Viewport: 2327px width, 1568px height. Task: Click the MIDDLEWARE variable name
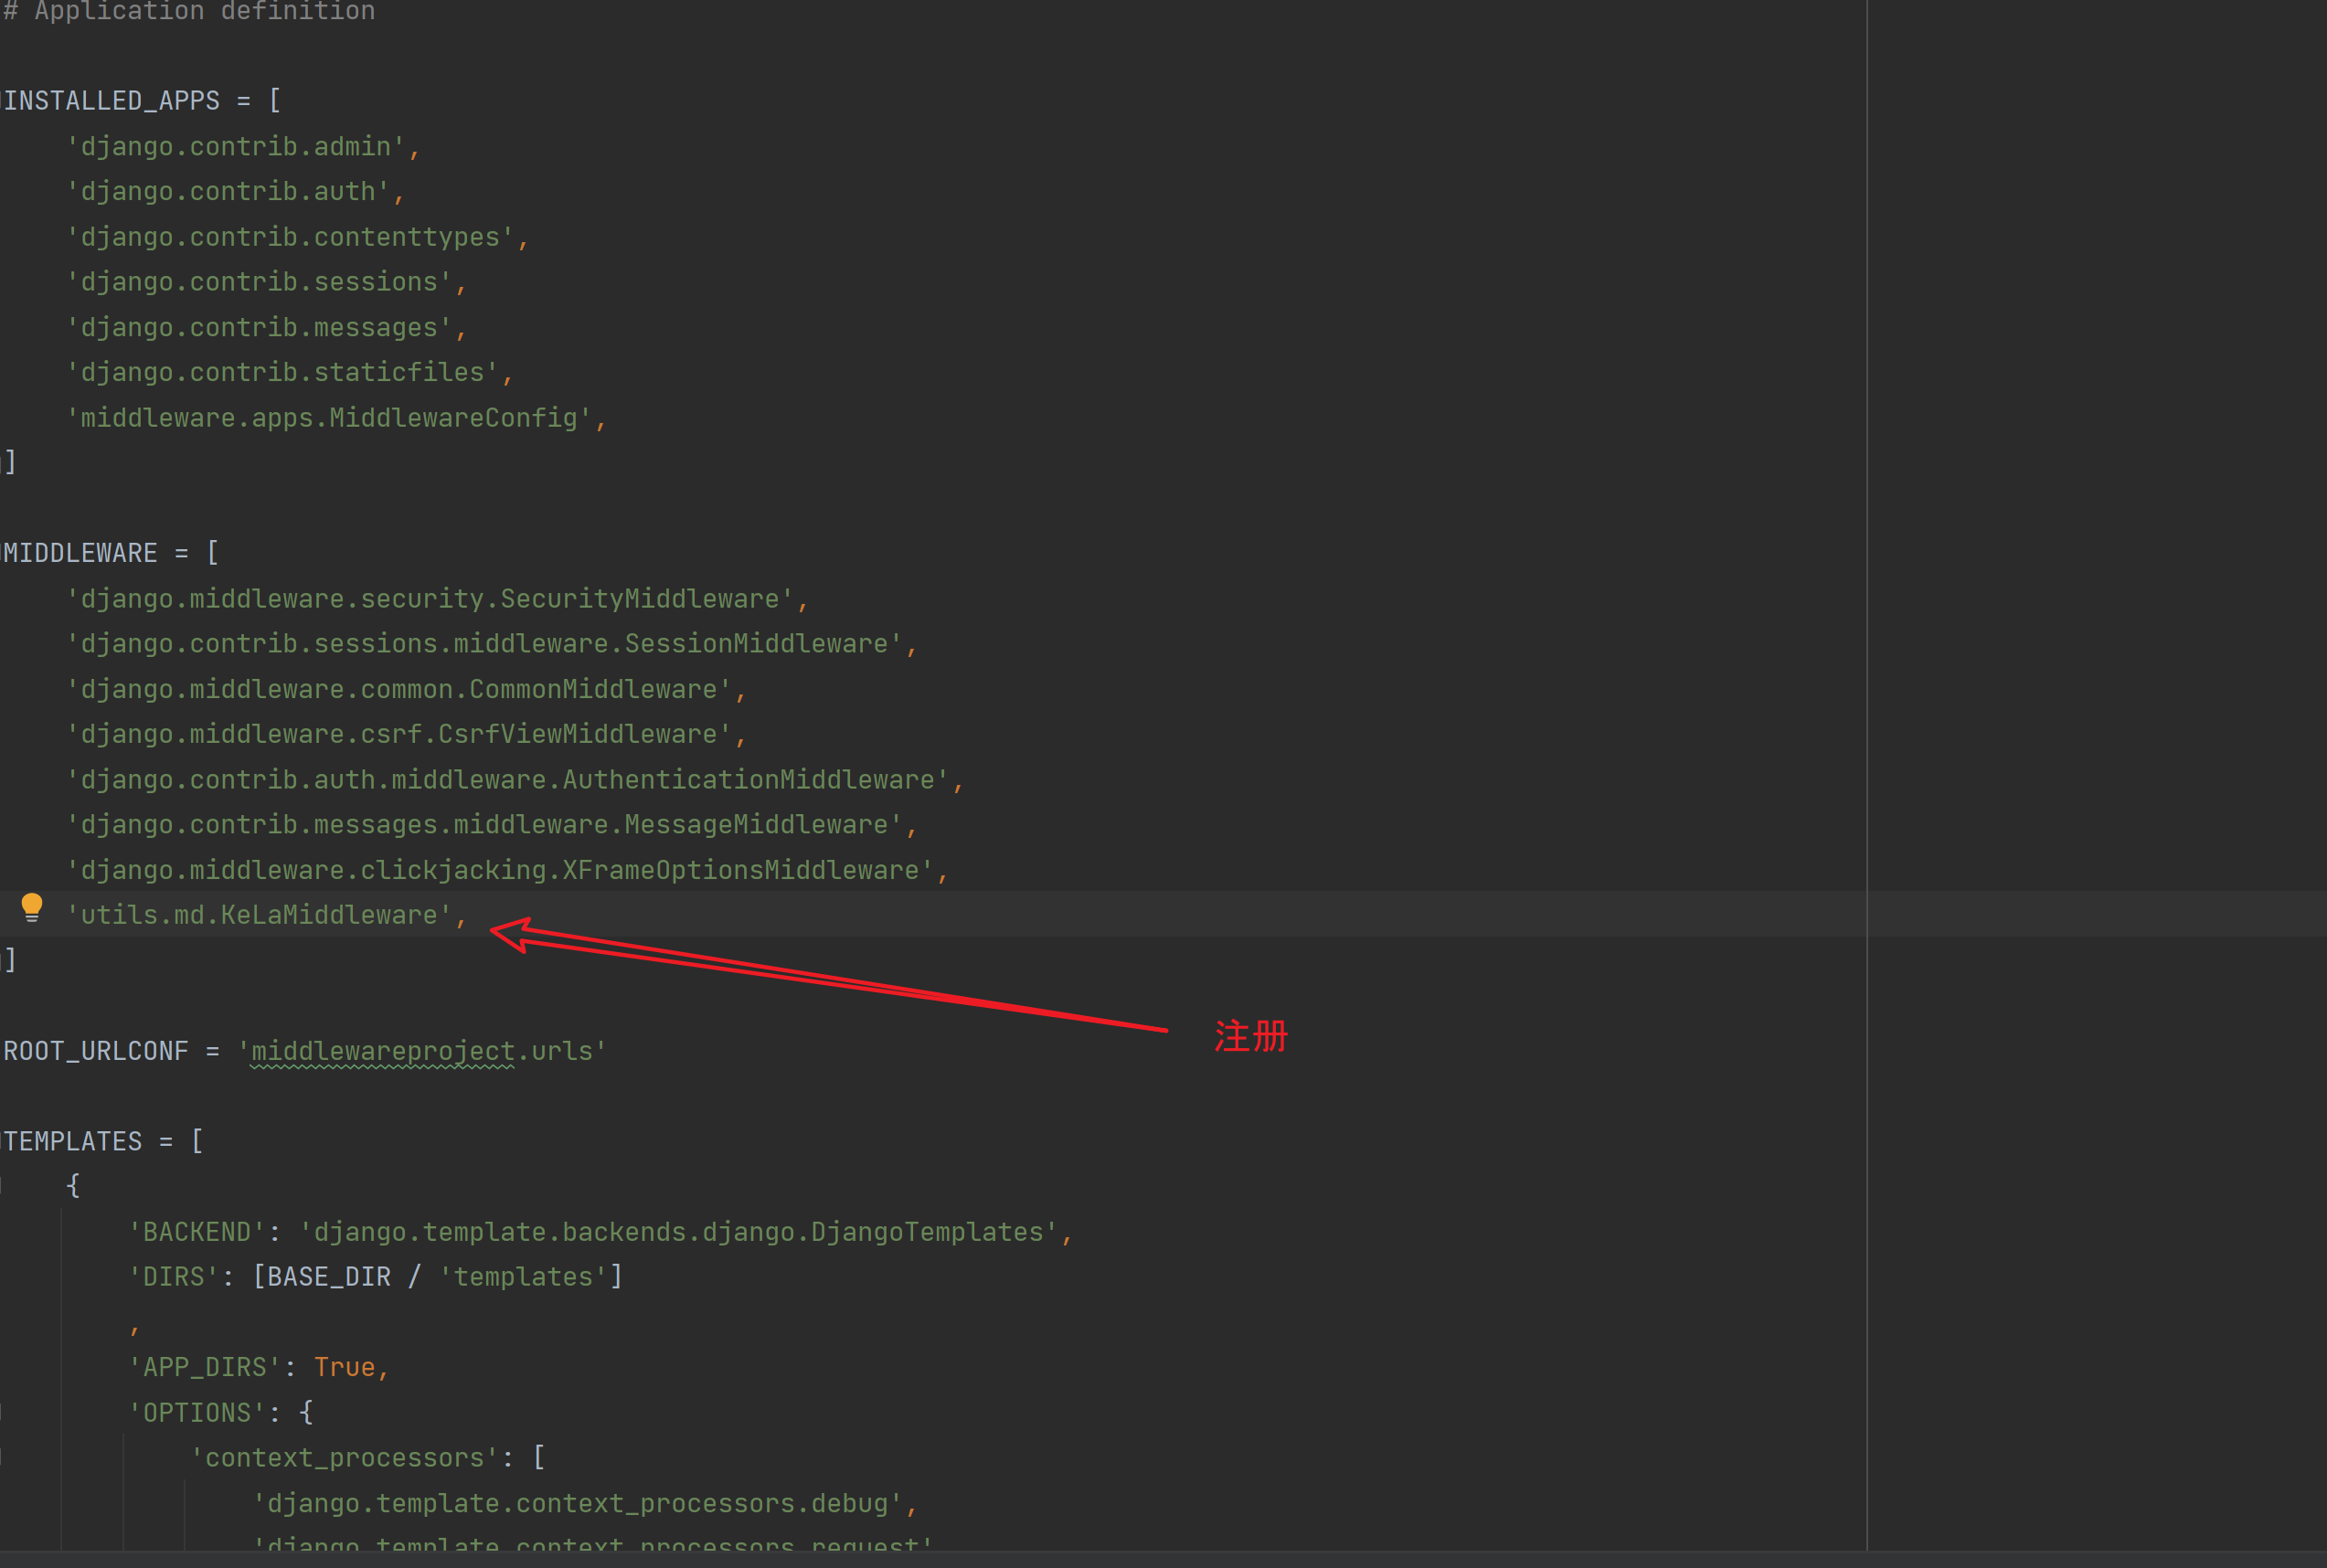[80, 553]
